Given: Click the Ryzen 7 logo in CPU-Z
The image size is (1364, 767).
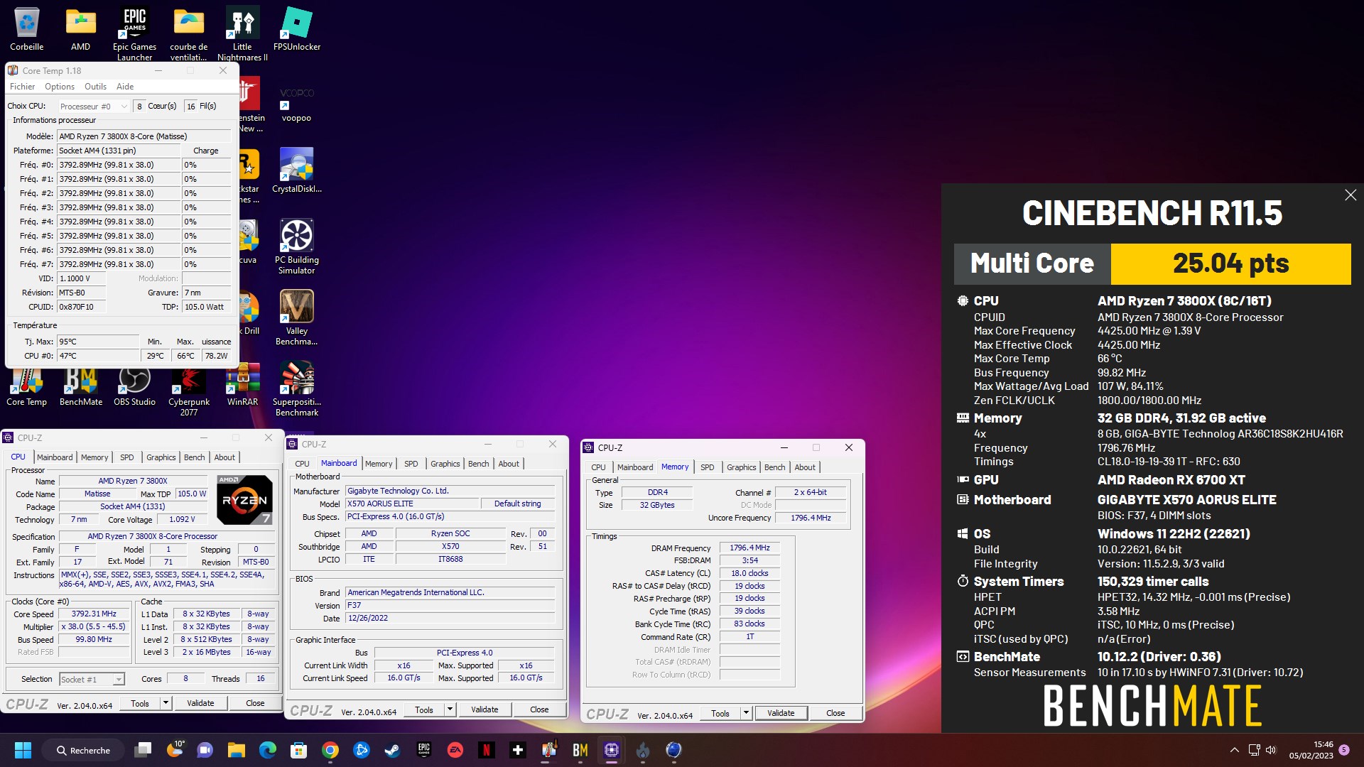Looking at the screenshot, I should pos(244,500).
